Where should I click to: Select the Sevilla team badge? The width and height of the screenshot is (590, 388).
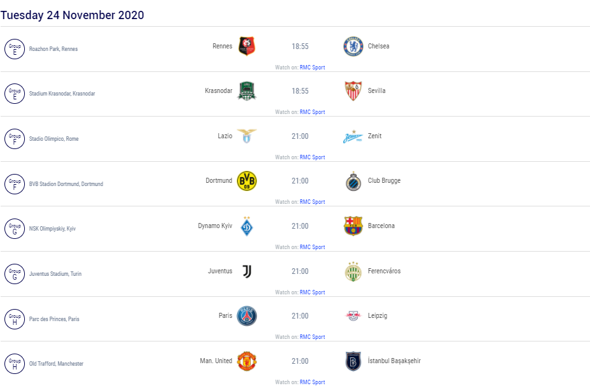[x=353, y=91]
